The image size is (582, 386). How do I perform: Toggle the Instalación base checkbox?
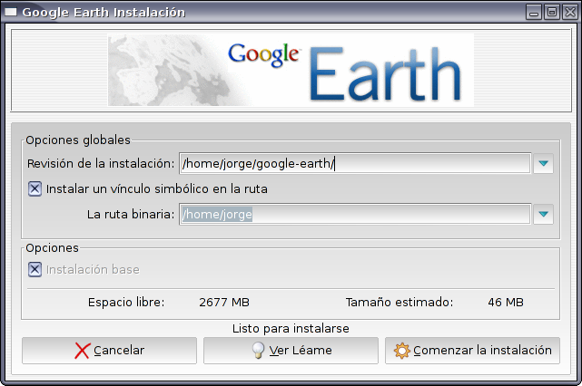35,269
